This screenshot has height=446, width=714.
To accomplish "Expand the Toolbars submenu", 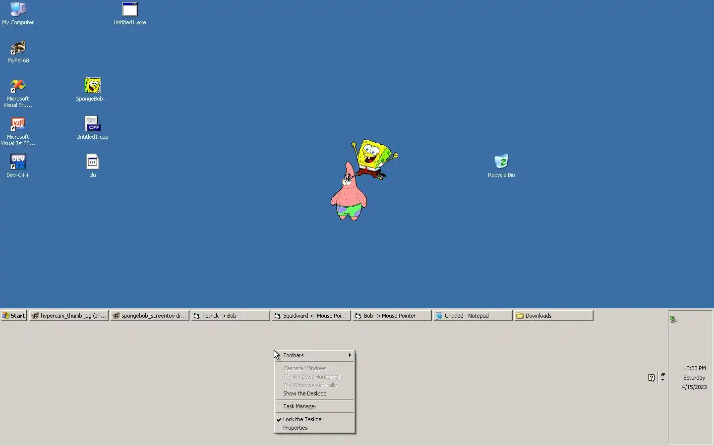I will [314, 355].
